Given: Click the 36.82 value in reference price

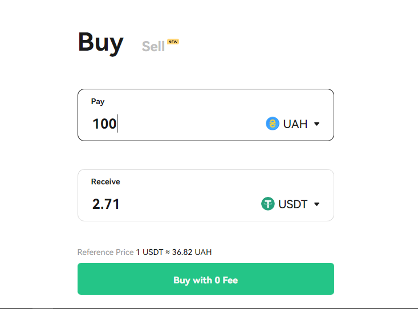Looking at the screenshot, I should click(x=182, y=252).
